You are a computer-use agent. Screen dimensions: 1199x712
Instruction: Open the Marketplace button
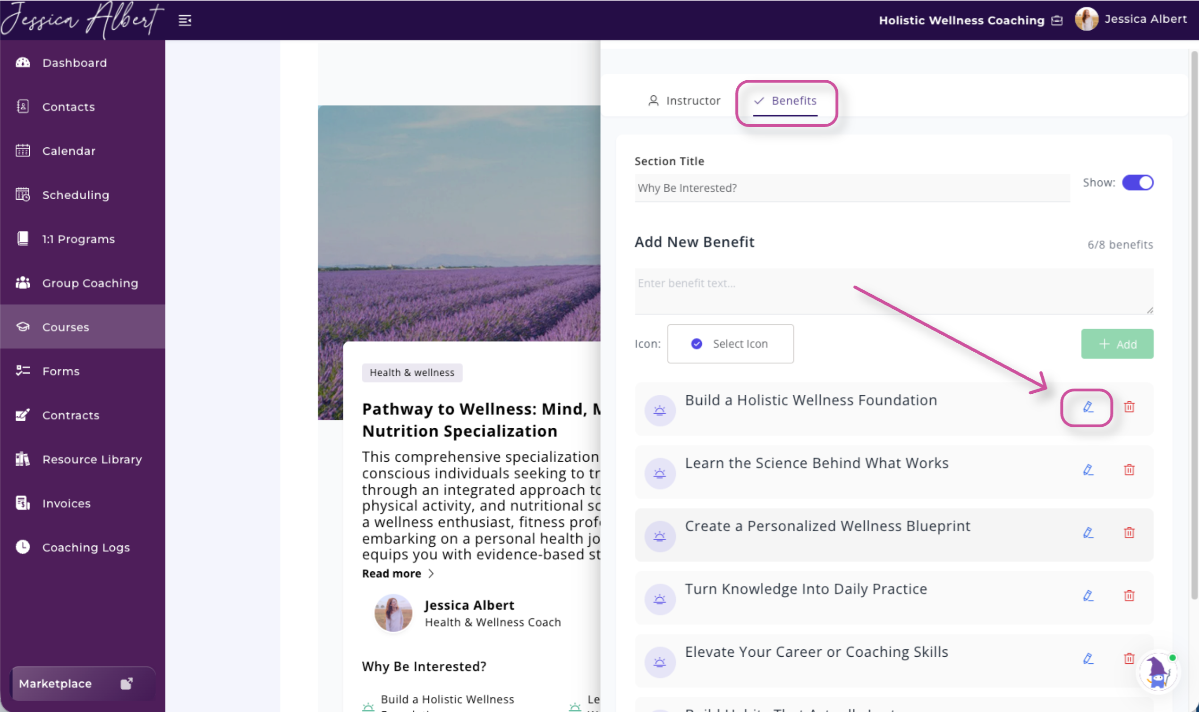point(83,684)
